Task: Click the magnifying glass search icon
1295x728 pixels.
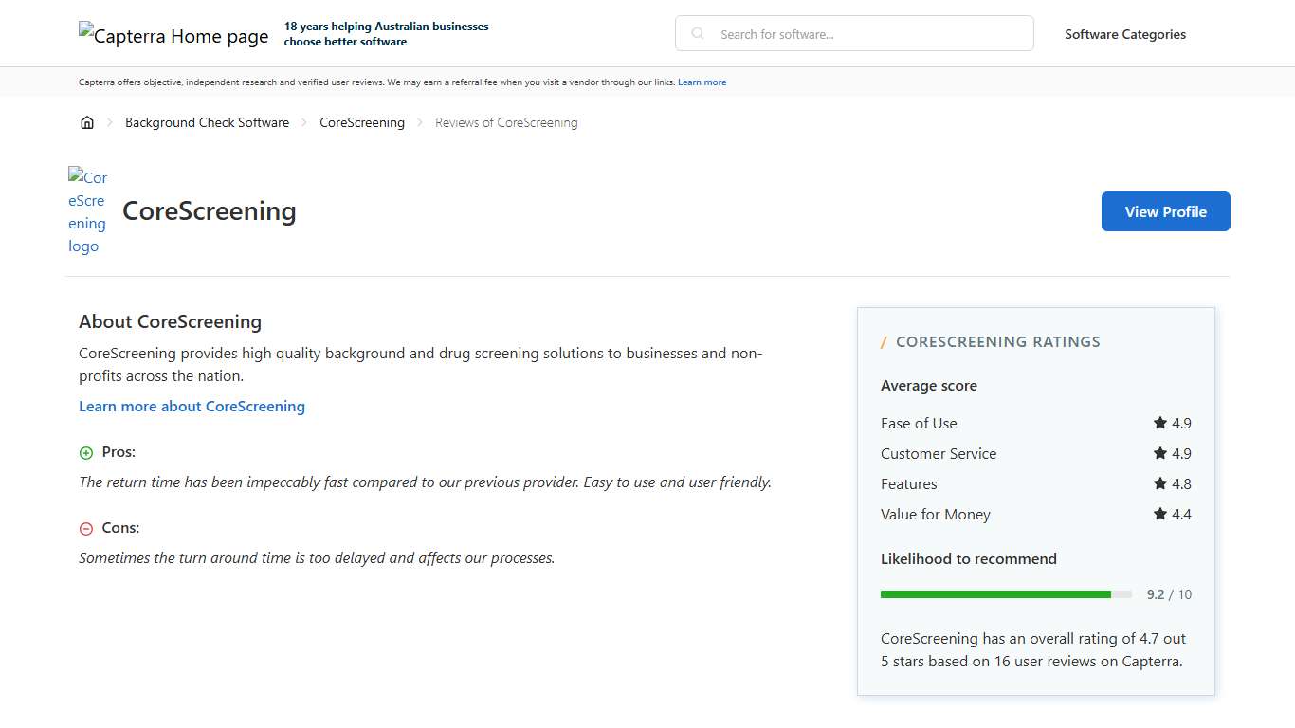Action: [697, 33]
